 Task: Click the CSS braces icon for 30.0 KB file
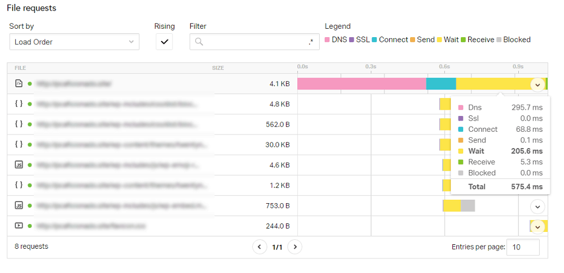[x=19, y=145]
